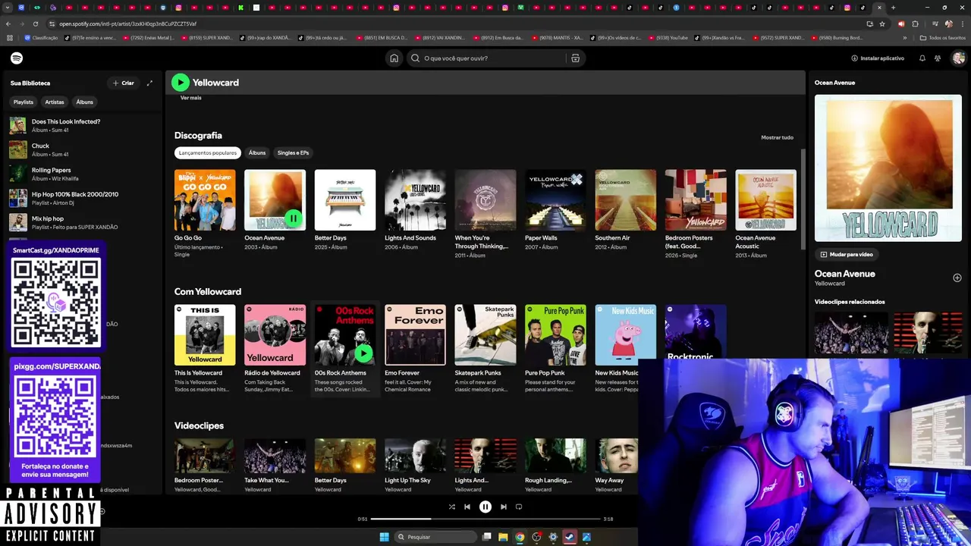Open This Is Yellowcard playlist
971x546 pixels.
205,334
